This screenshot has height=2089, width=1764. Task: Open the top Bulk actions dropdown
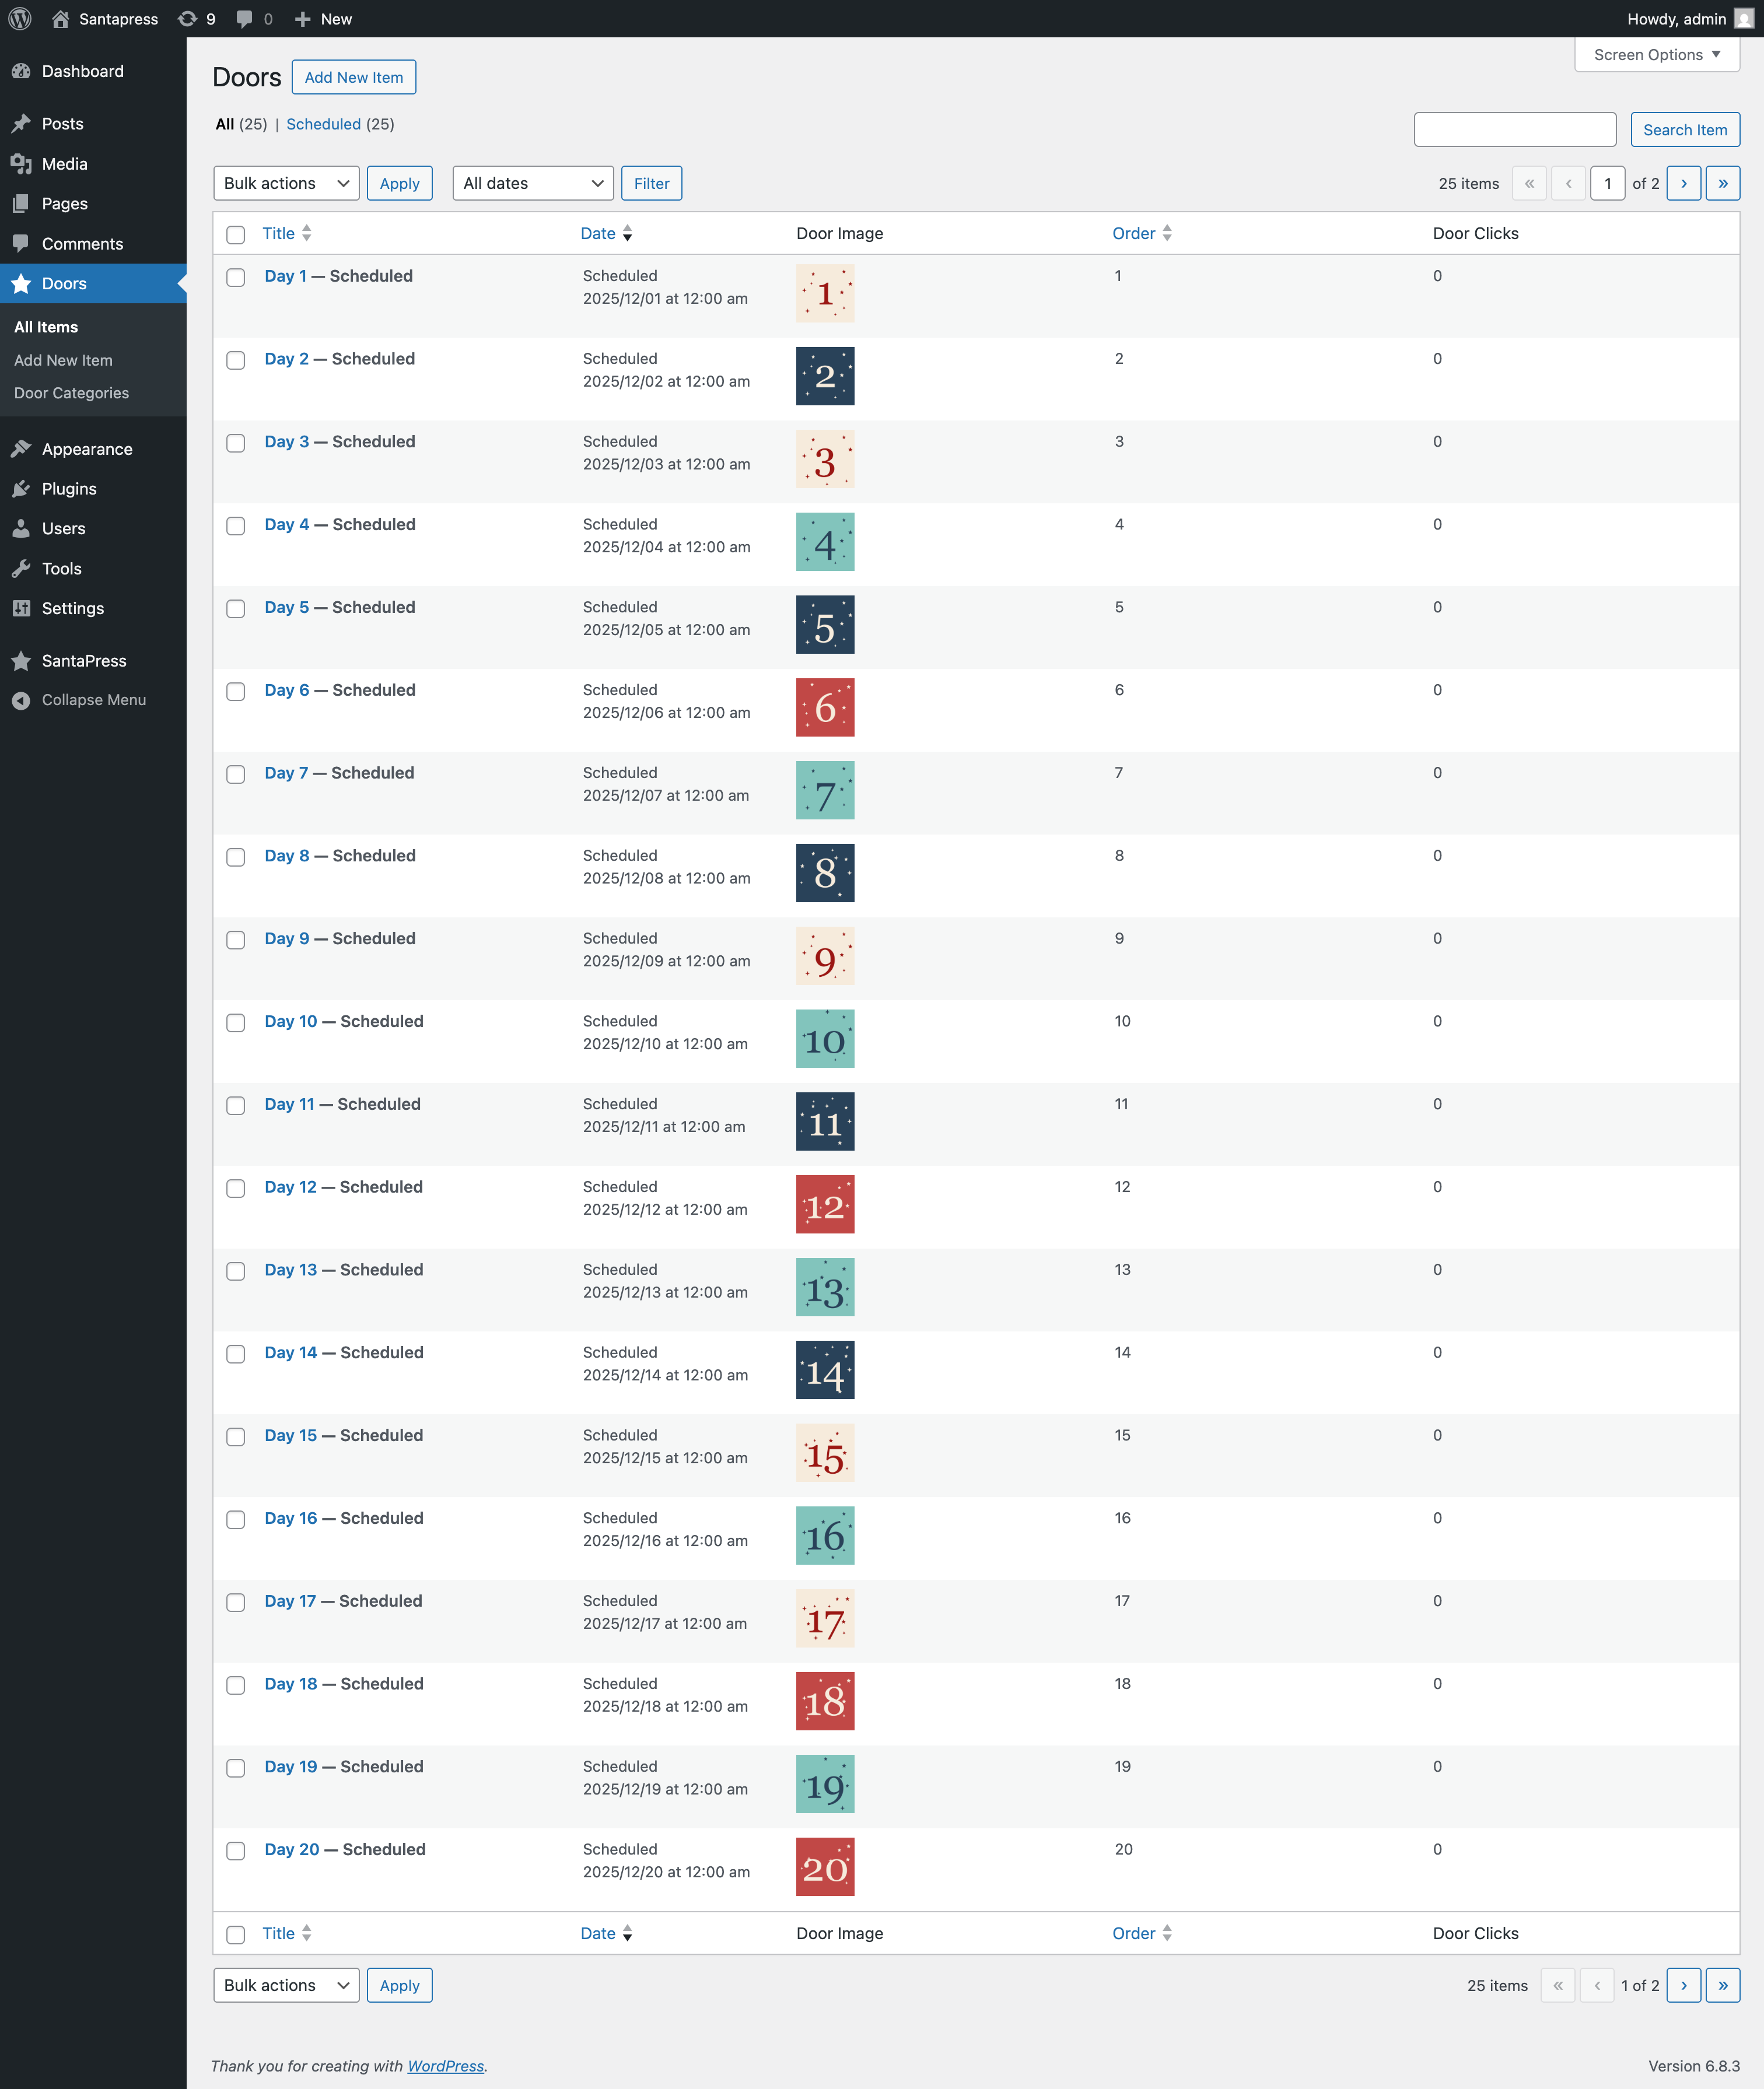tap(286, 183)
